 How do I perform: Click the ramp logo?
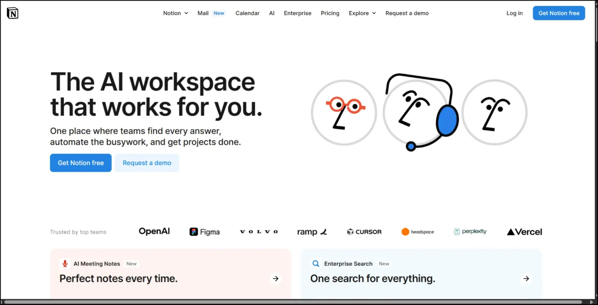(x=312, y=232)
